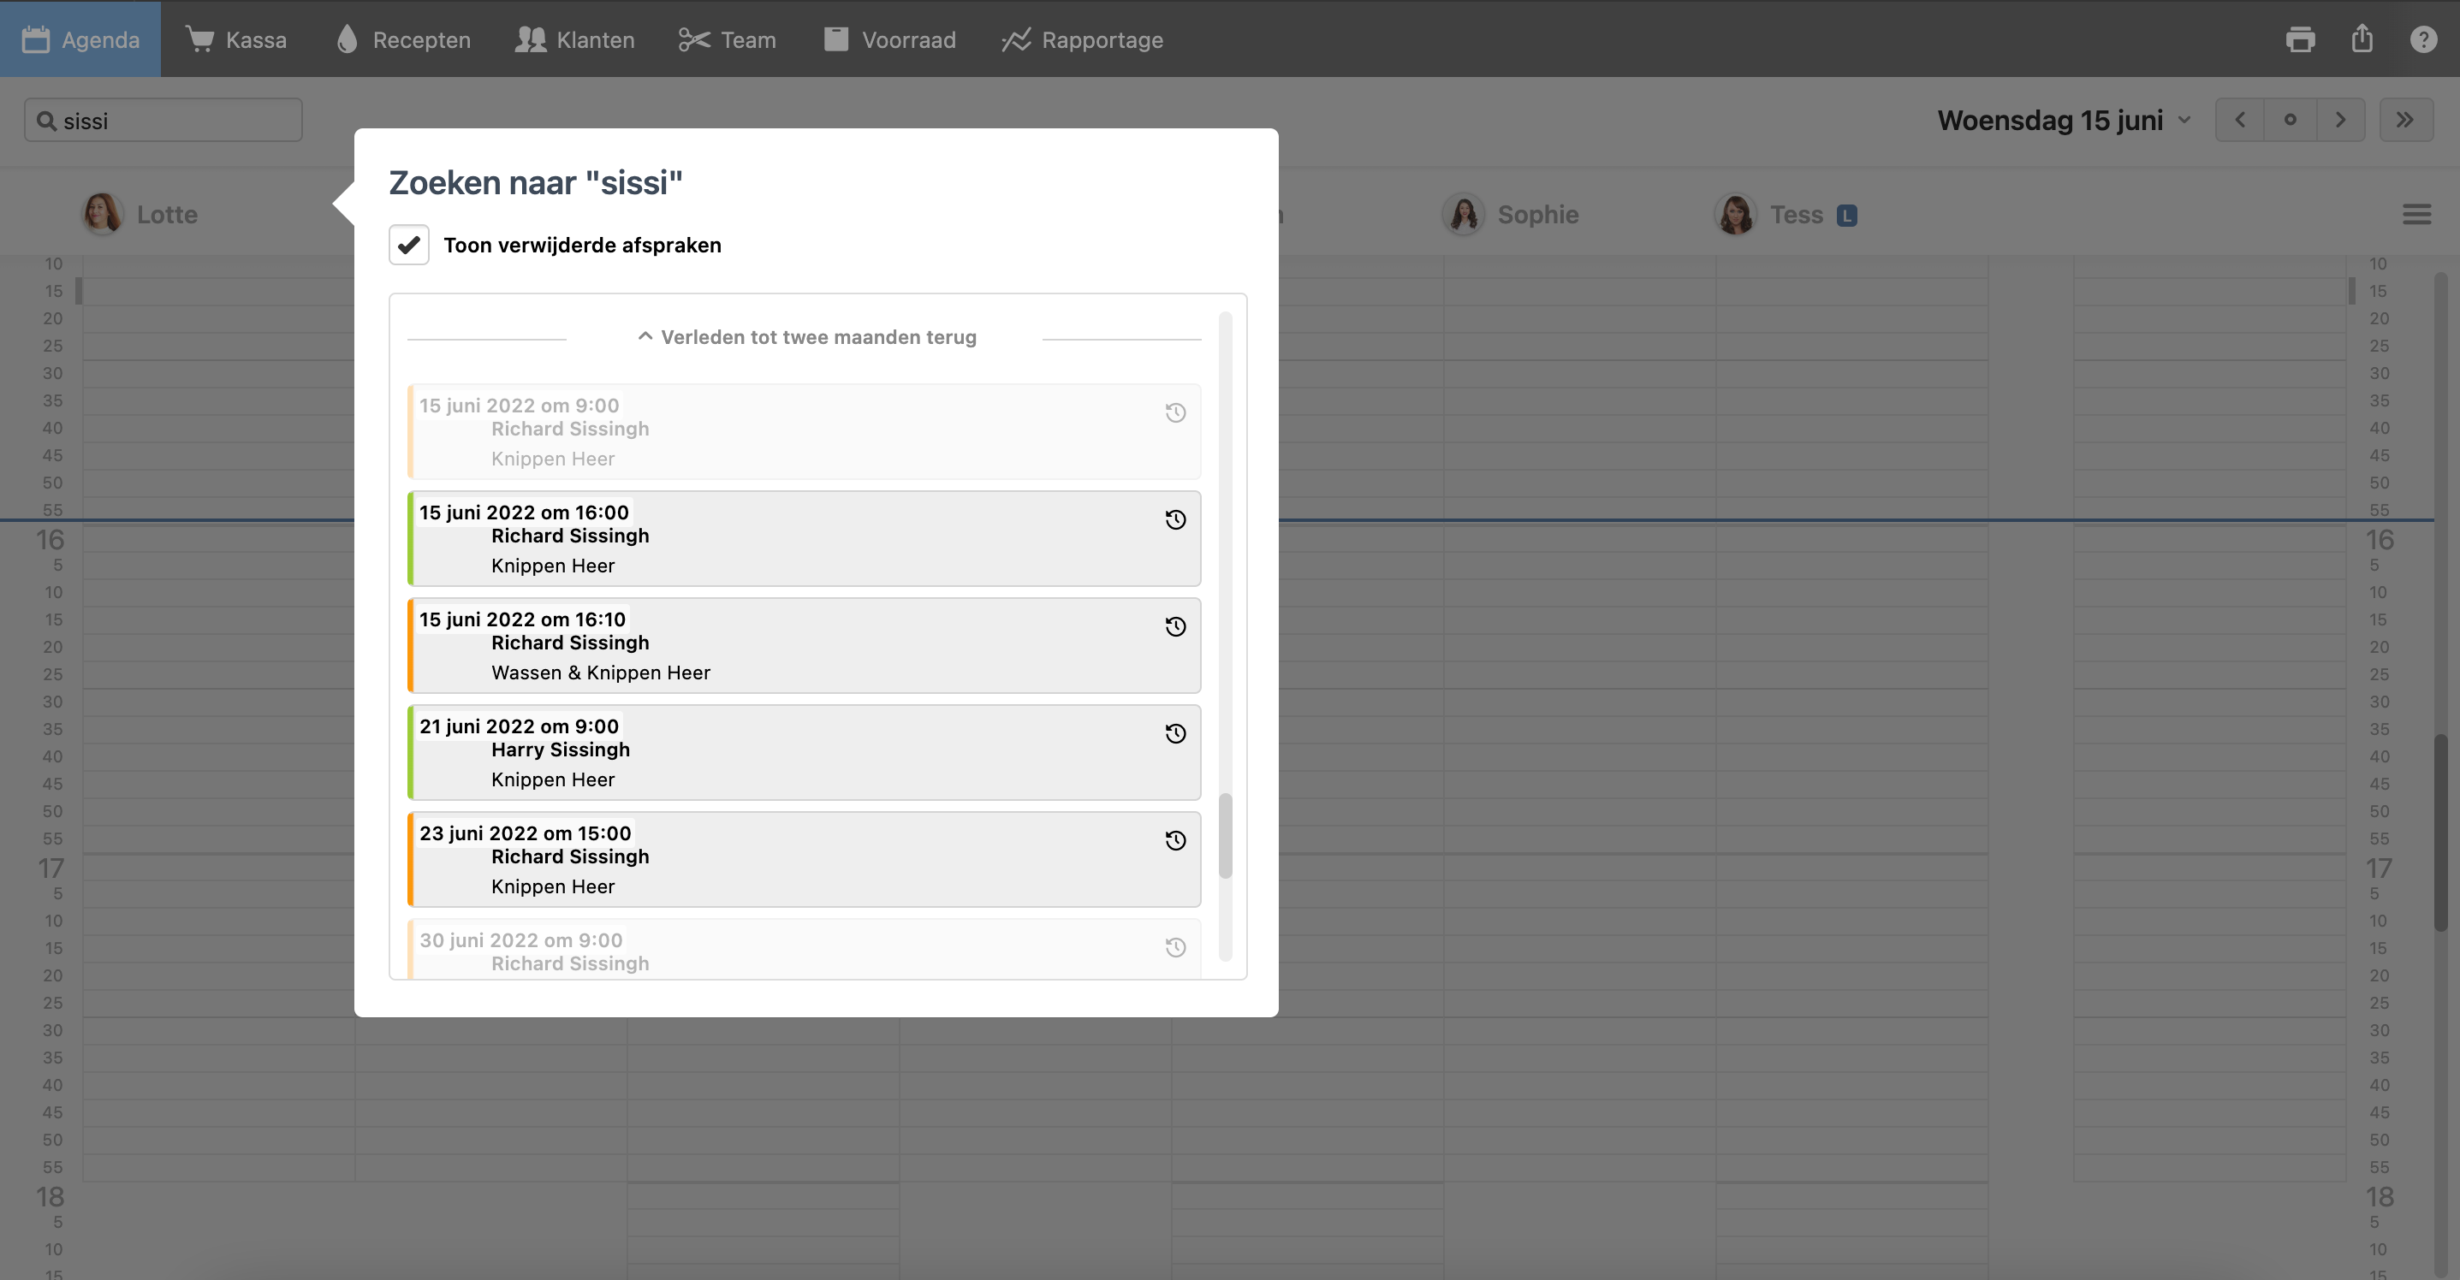Click history icon on 21 juni Harry Sissingh
The height and width of the screenshot is (1280, 2460).
tap(1174, 733)
